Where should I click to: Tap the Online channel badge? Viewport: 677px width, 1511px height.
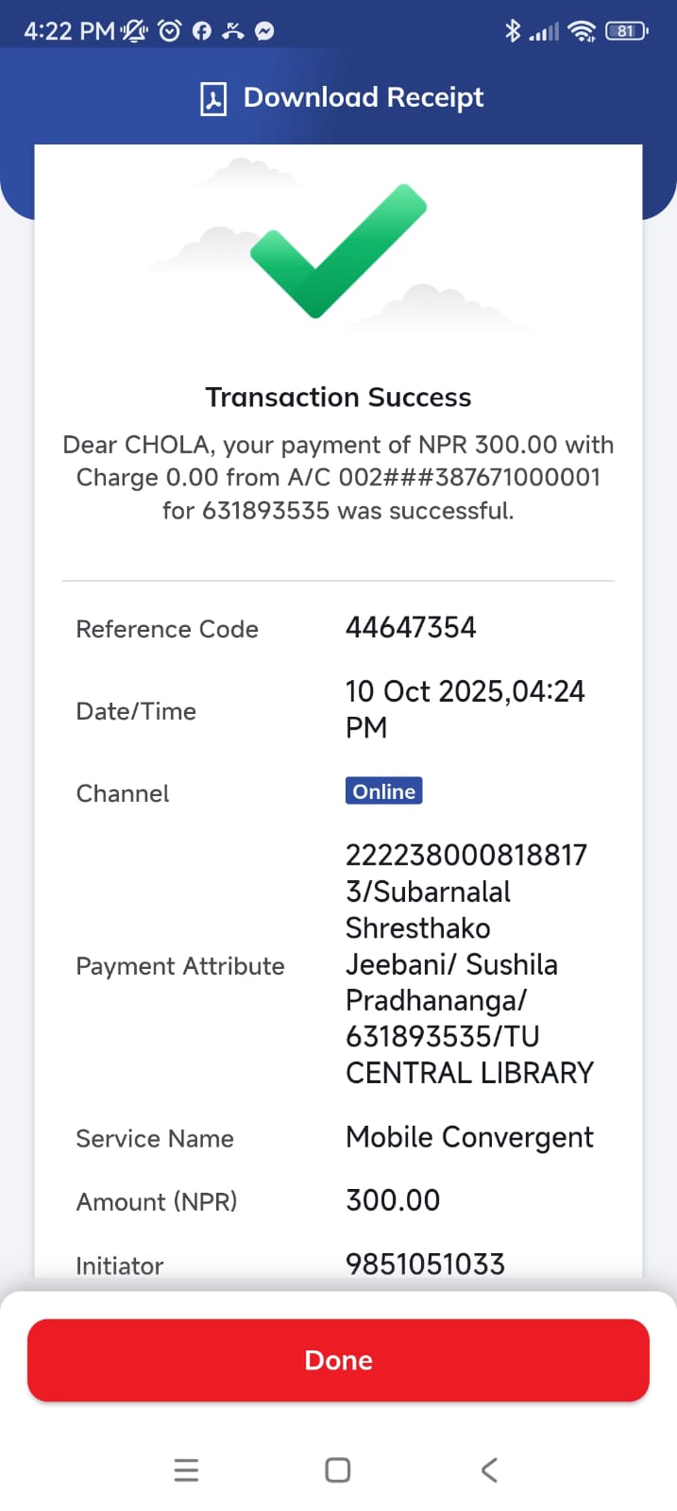pyautogui.click(x=383, y=791)
